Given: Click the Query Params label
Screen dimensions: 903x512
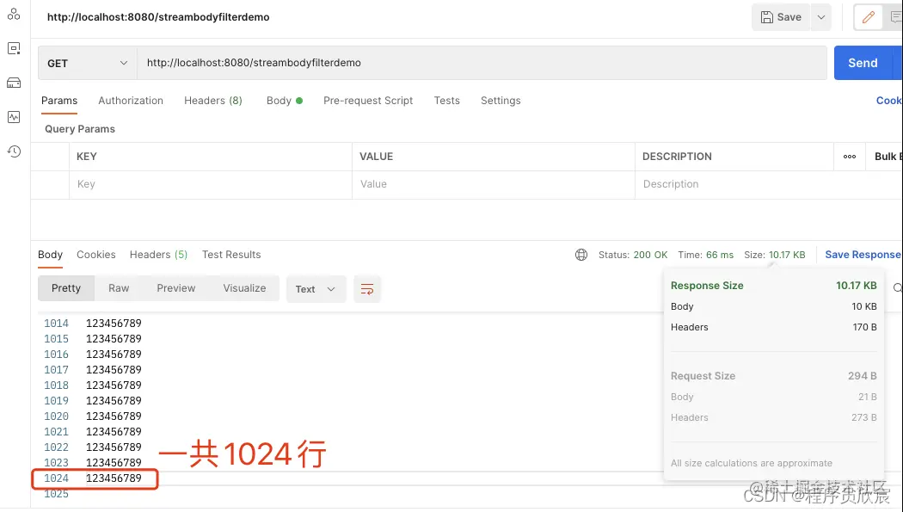Looking at the screenshot, I should click(80, 129).
